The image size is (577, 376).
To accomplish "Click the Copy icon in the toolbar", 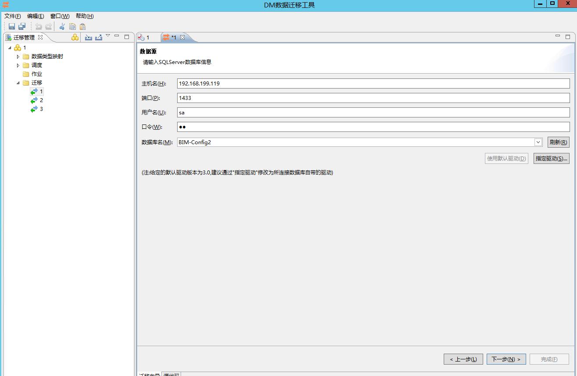I will coord(72,26).
